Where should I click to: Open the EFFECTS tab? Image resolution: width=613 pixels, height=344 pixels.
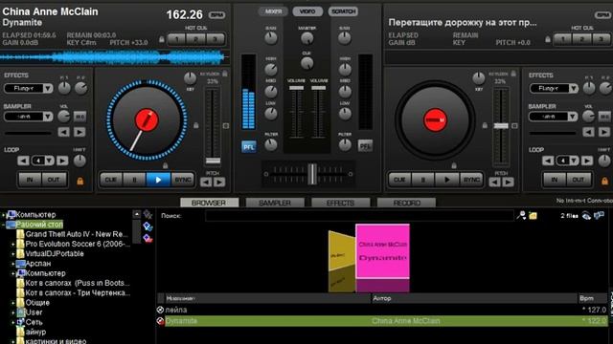341,203
